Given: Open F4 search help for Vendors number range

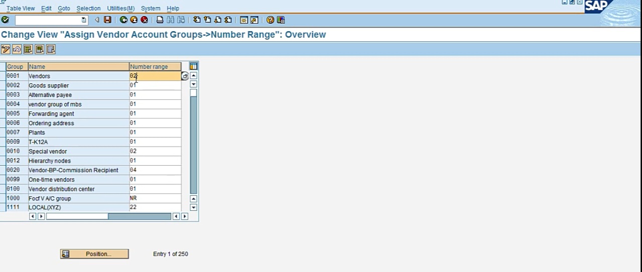Looking at the screenshot, I should (185, 76).
